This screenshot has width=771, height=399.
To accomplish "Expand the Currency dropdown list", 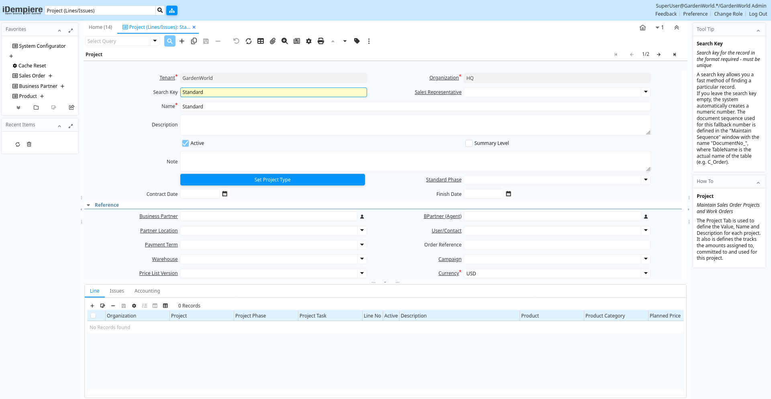I will pos(646,273).
